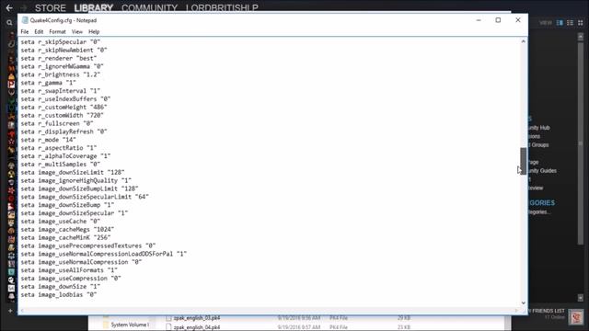589x331 pixels.
Task: Click the line seta image_useCache "0"
Action: 61,222
